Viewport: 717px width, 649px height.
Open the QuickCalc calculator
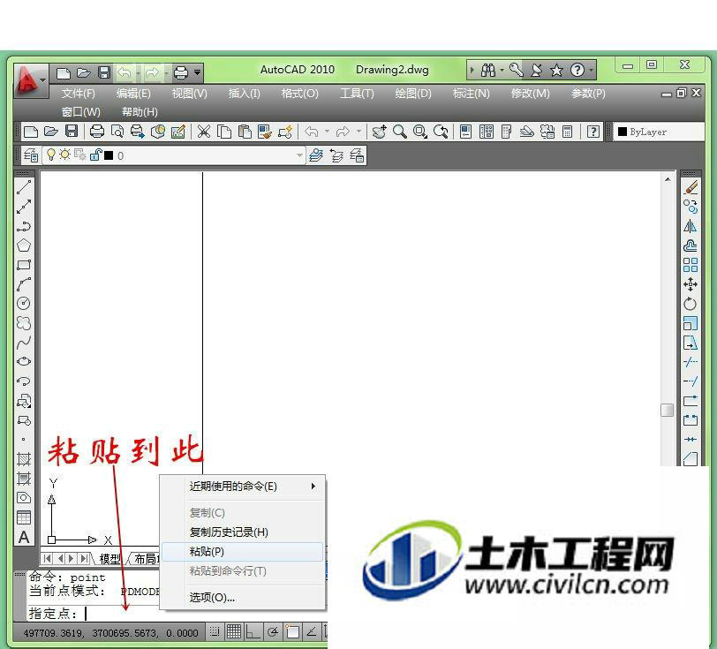coord(568,132)
